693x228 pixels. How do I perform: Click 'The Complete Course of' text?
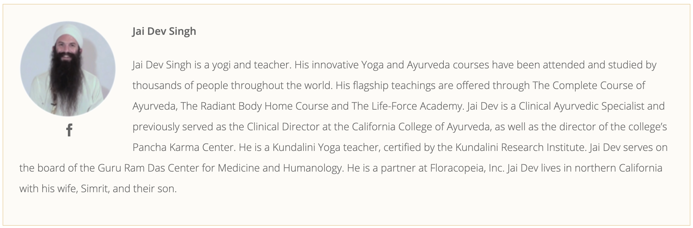click(589, 85)
